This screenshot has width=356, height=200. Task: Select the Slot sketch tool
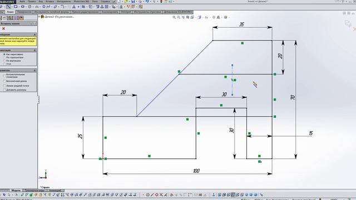point(23,7)
